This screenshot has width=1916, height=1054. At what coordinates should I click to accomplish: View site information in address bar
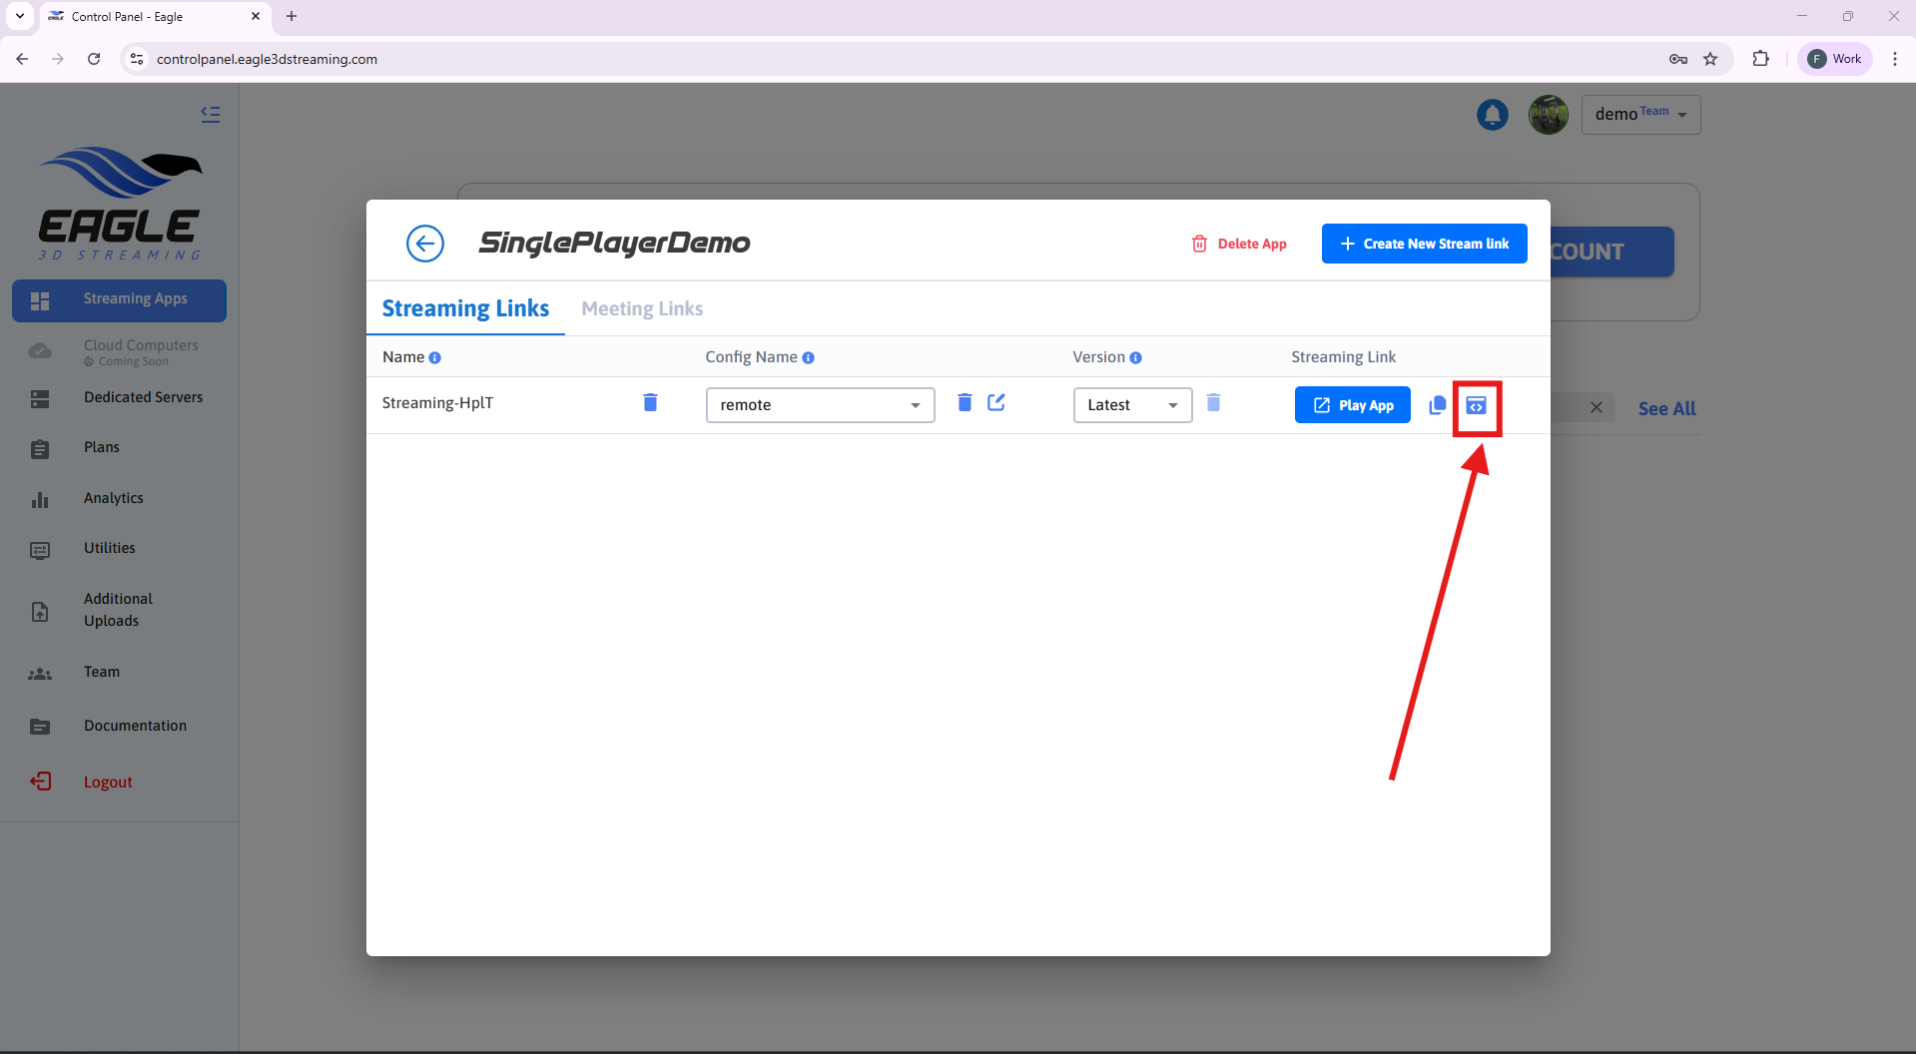(x=138, y=59)
